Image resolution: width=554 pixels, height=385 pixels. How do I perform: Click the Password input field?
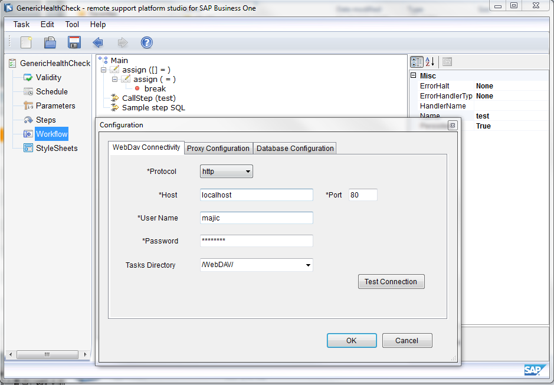tap(257, 241)
